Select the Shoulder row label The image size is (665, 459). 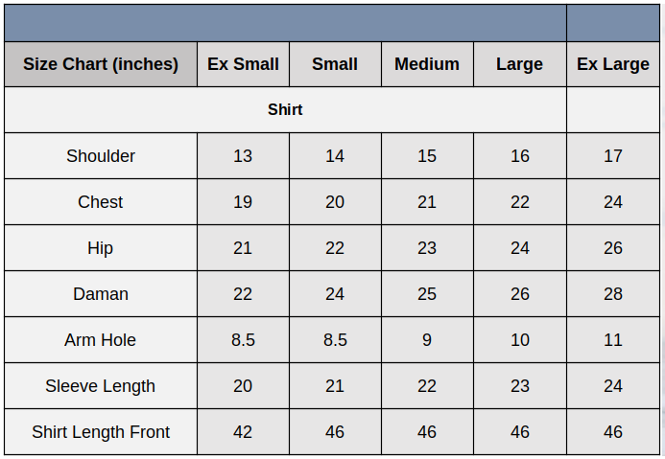click(x=101, y=156)
